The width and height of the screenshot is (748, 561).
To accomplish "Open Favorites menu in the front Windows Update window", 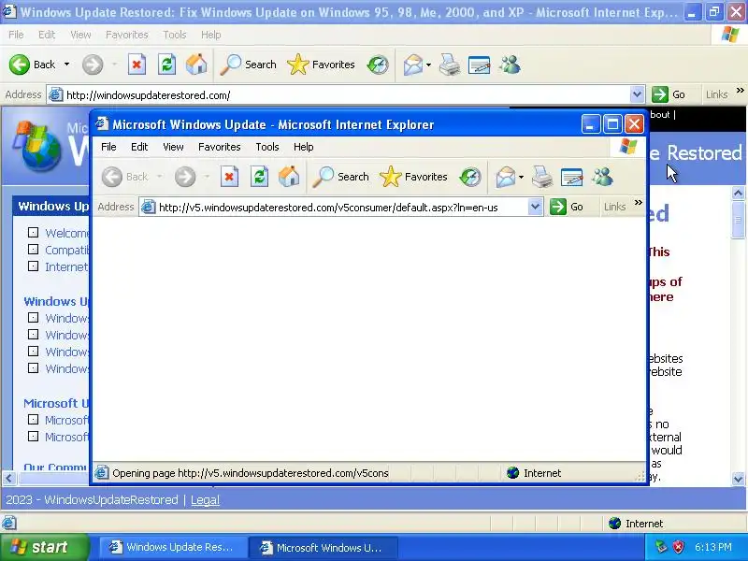I will 220,147.
